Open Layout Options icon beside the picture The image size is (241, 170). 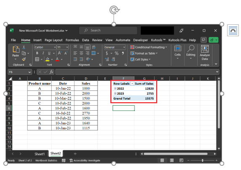(233, 30)
